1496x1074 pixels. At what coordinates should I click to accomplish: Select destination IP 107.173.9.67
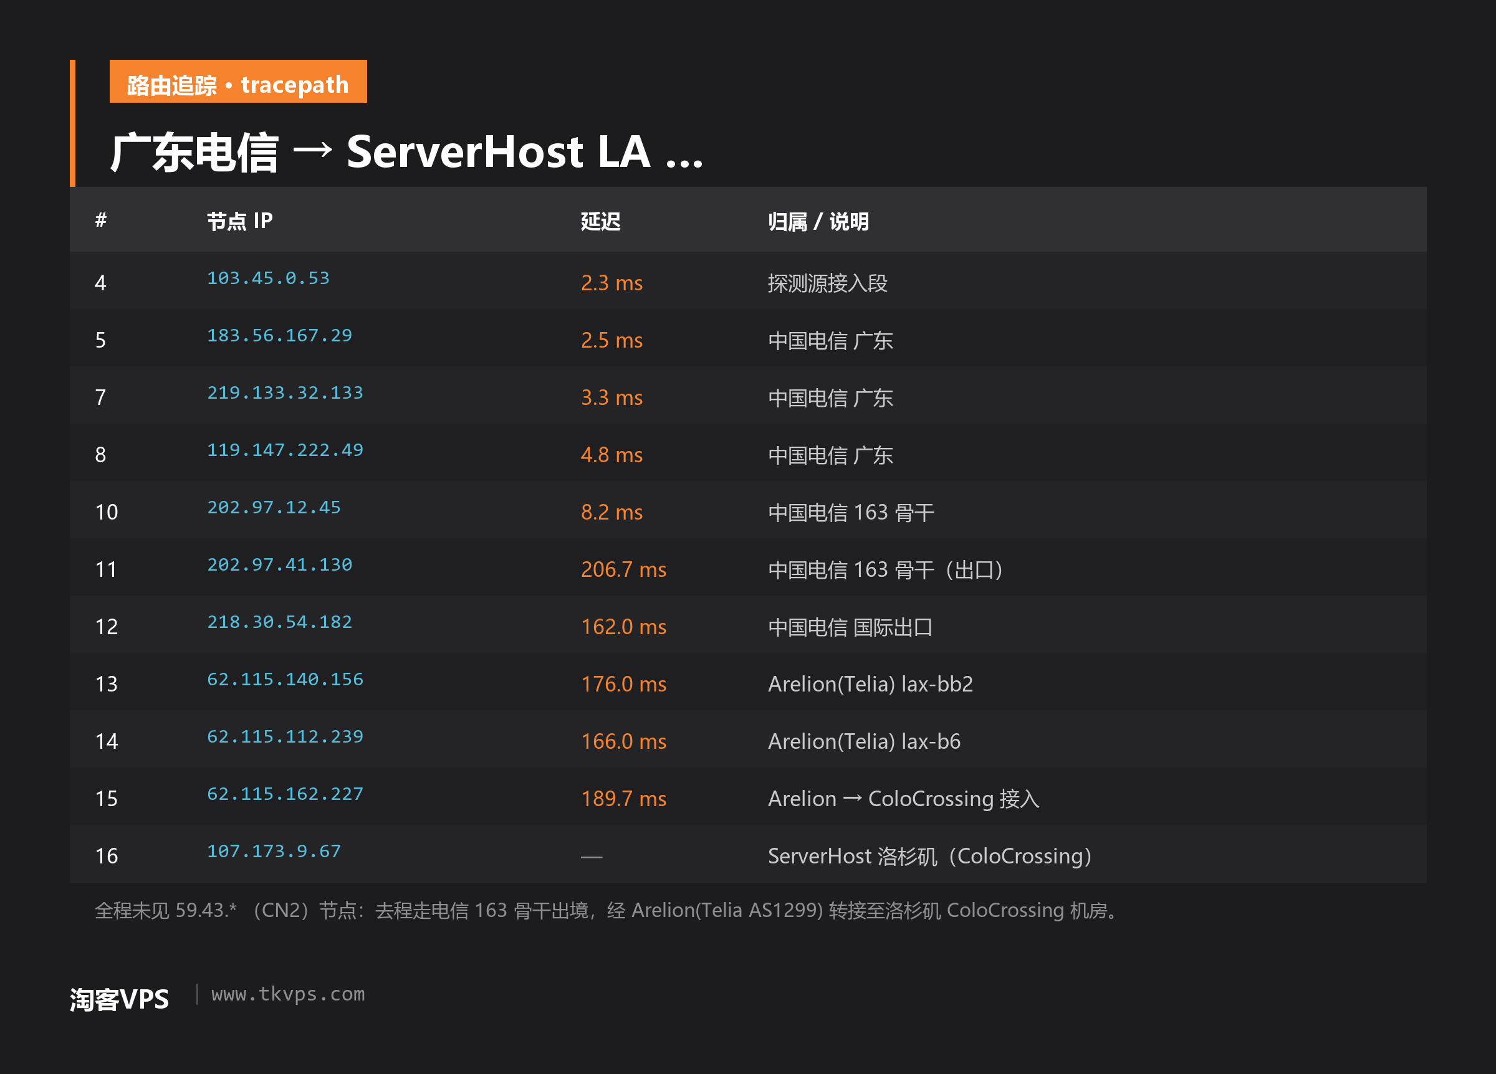point(274,852)
